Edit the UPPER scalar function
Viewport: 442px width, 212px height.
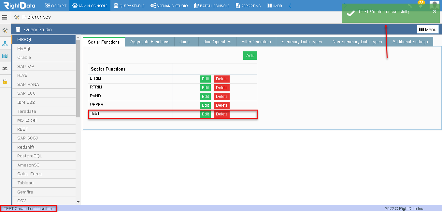click(x=205, y=105)
